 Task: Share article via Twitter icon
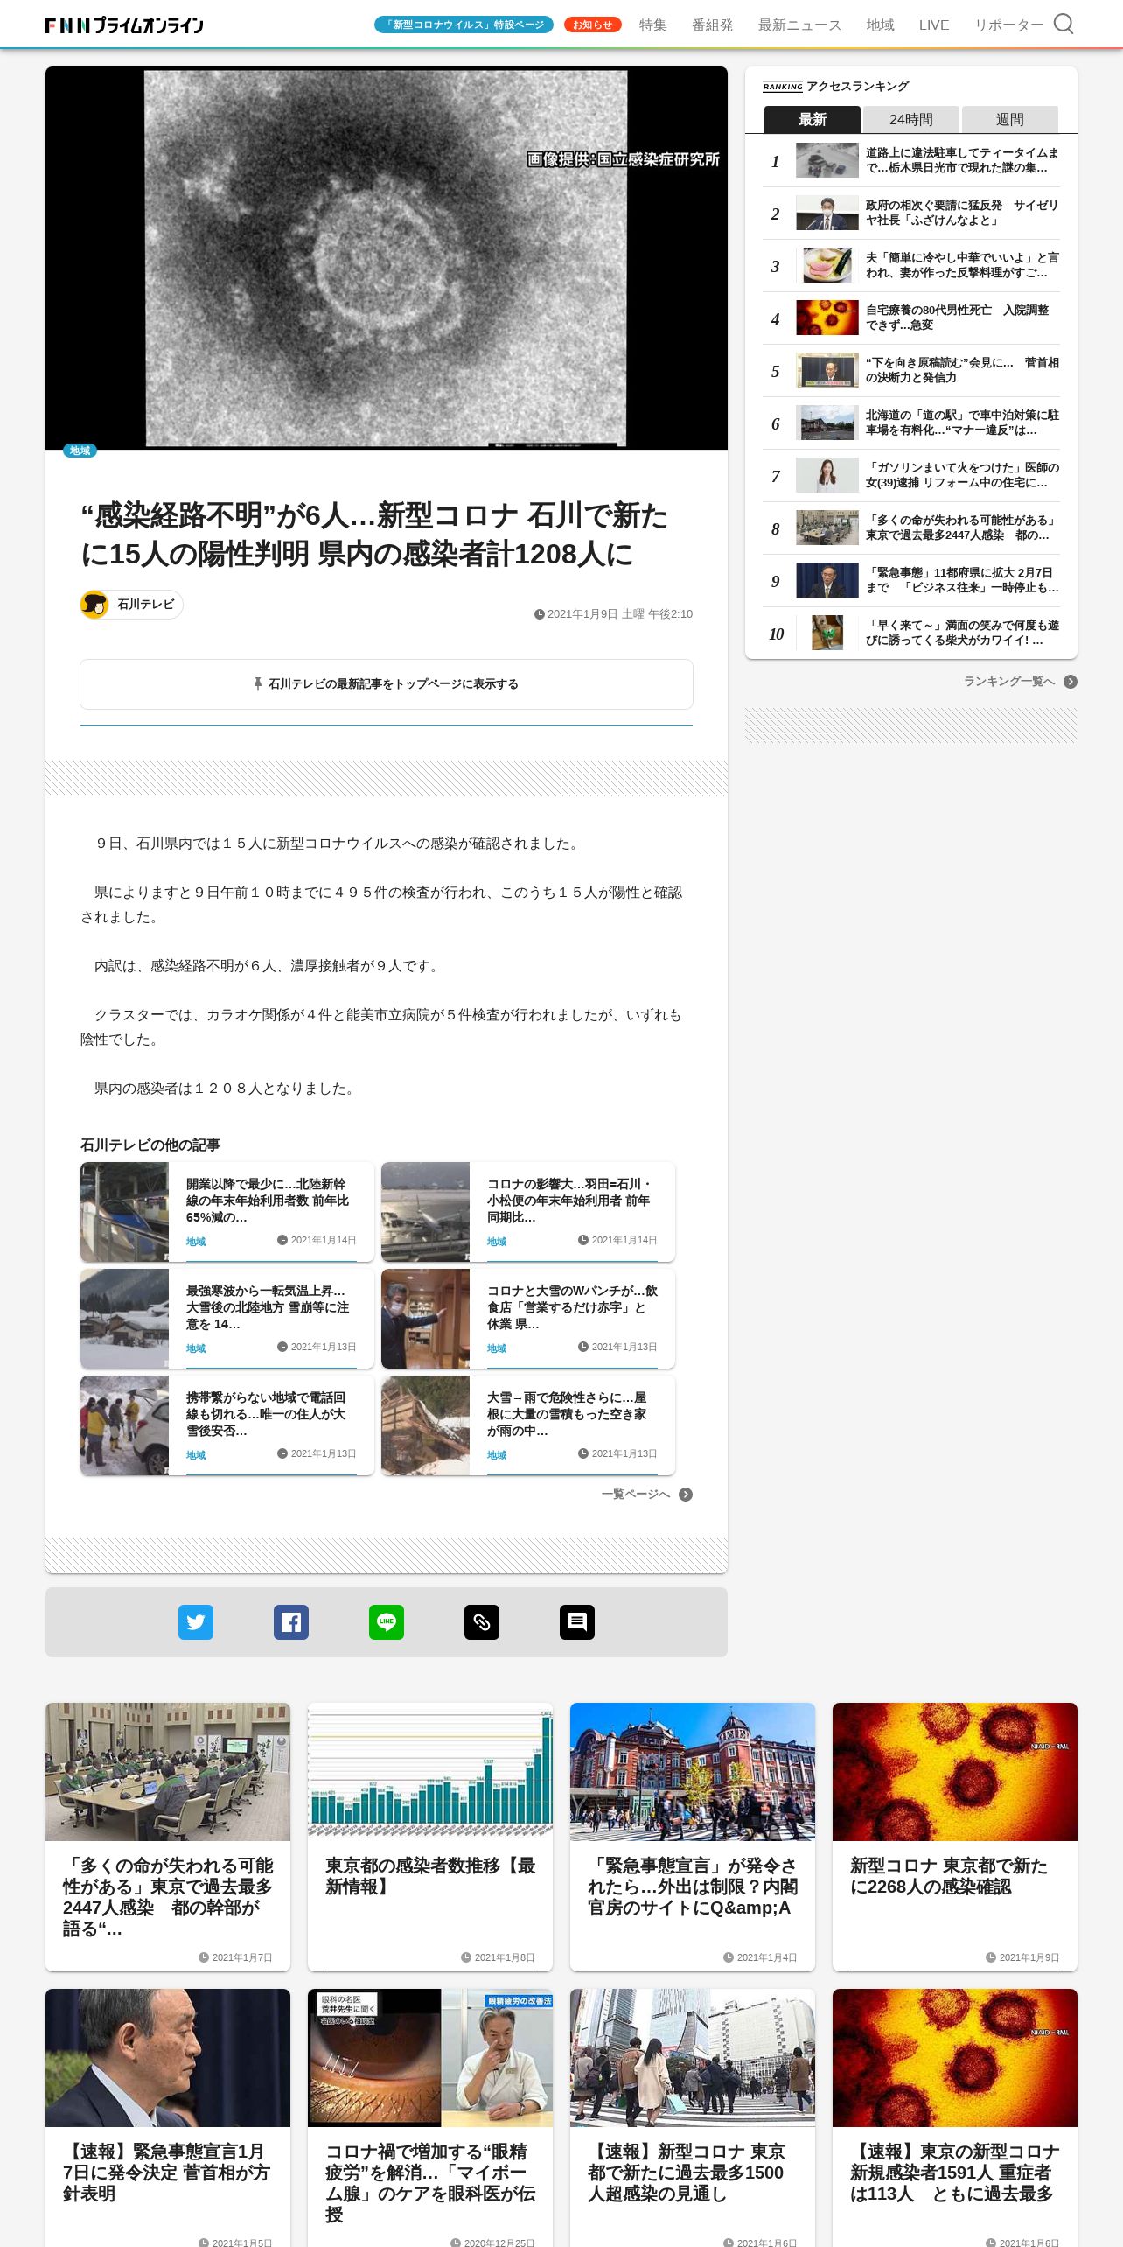click(x=196, y=1621)
